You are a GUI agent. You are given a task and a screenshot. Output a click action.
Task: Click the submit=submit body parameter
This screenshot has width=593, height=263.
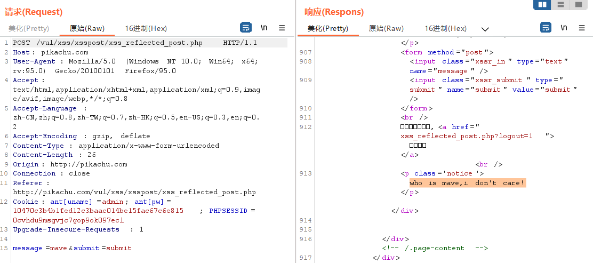pos(102,248)
